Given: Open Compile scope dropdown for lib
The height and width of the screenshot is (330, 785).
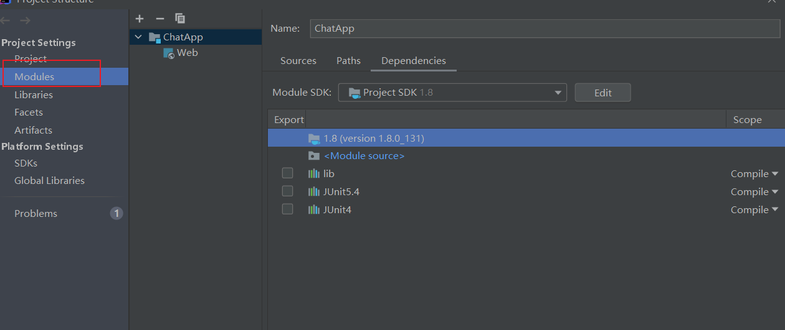Looking at the screenshot, I should 754,174.
